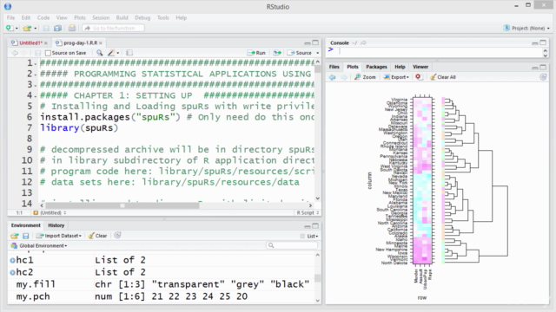556x312 pixels.
Task: Close the prog-day-1.R.R tab
Action: pyautogui.click(x=101, y=42)
